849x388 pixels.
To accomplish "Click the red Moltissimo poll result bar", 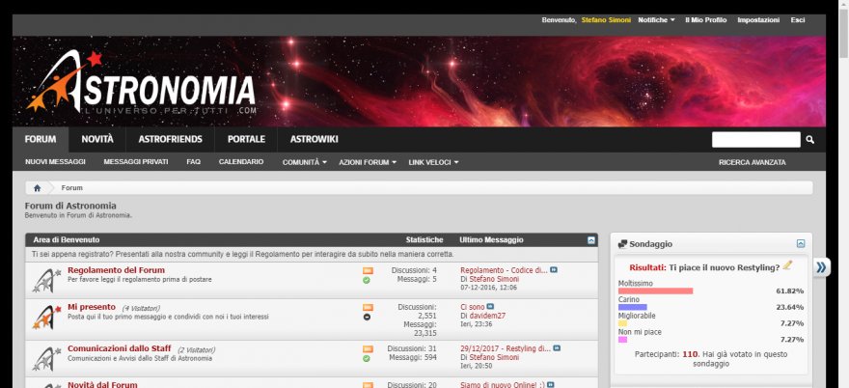I will pos(655,291).
